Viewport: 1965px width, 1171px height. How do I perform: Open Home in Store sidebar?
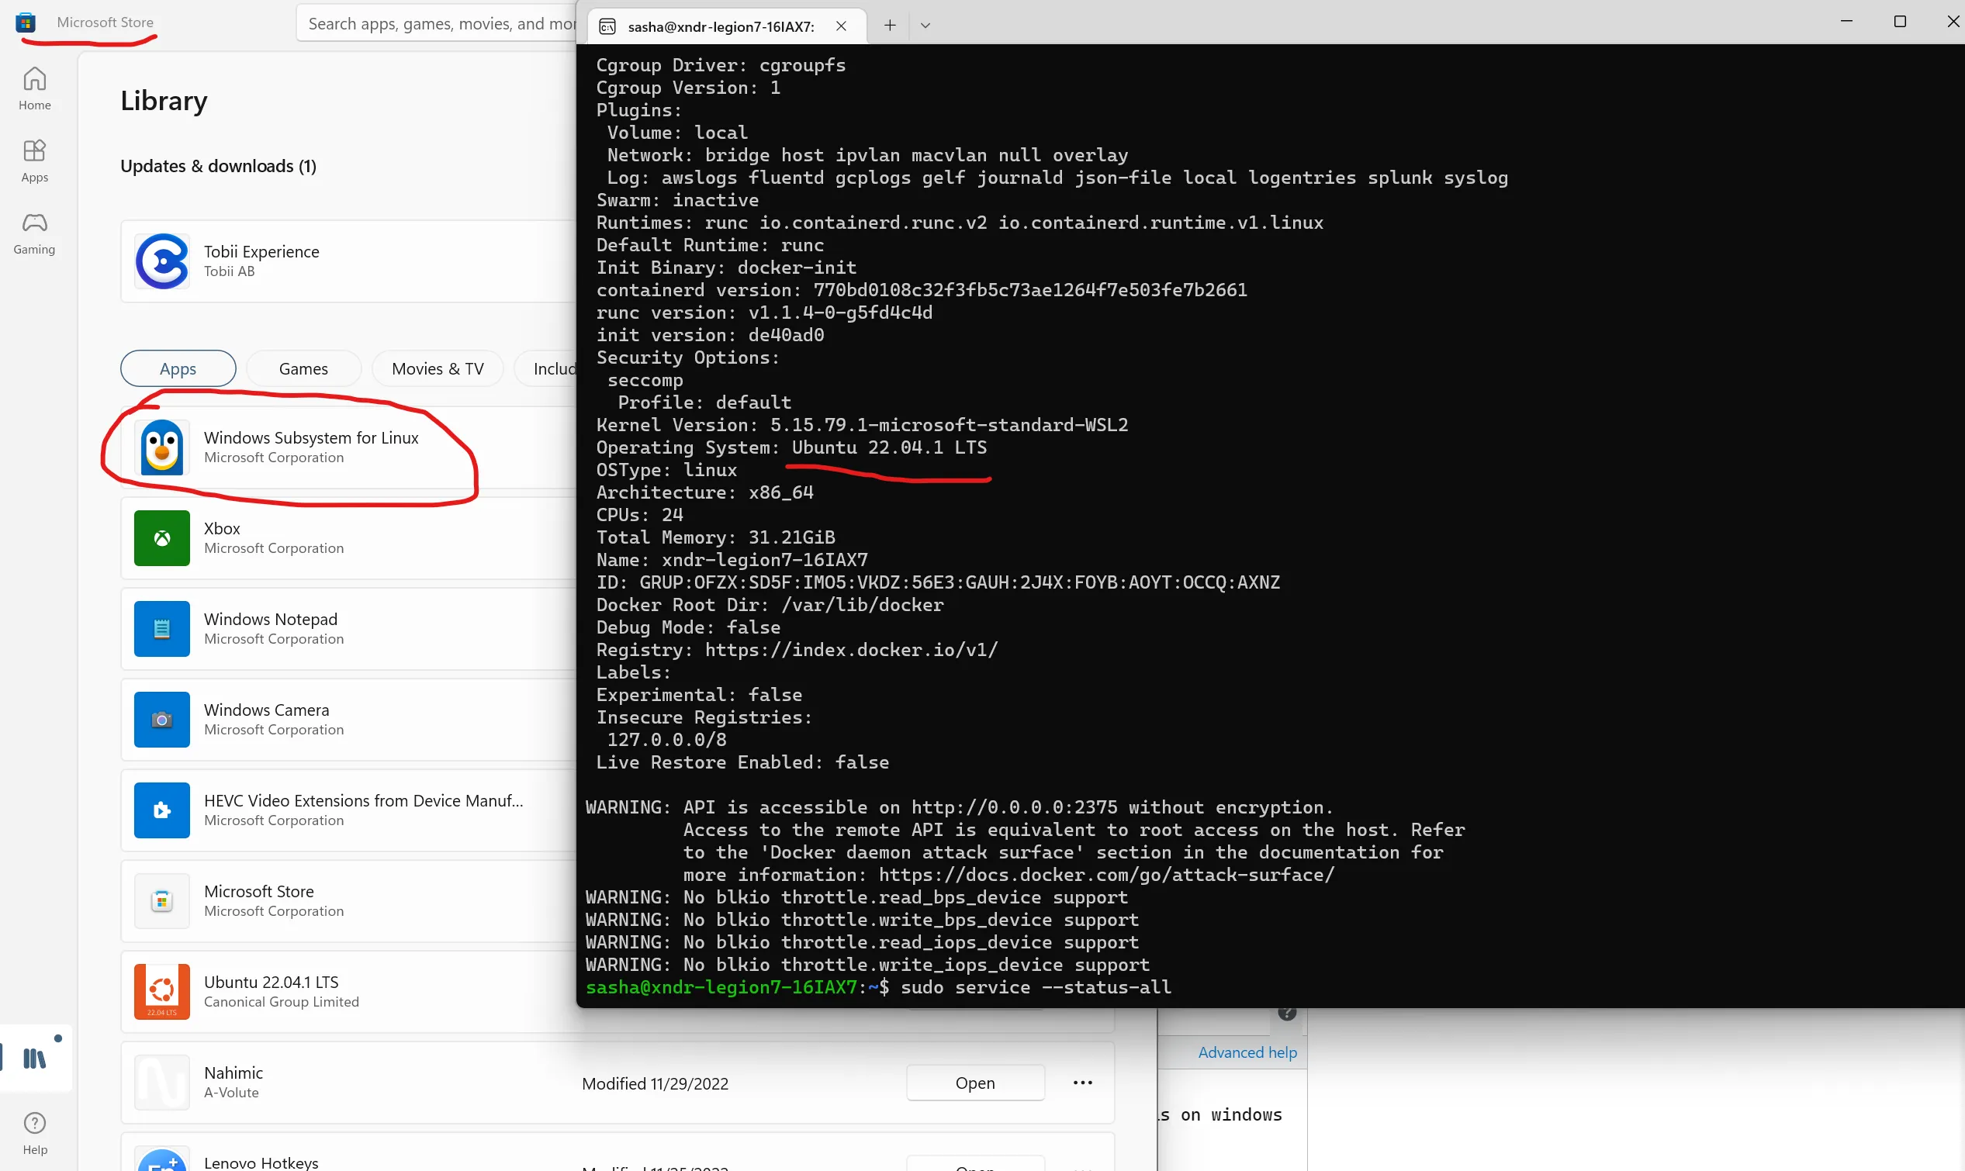coord(35,88)
